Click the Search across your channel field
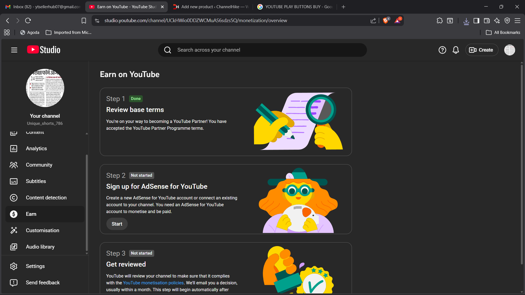Viewport: 525px width, 295px height. tap(262, 50)
